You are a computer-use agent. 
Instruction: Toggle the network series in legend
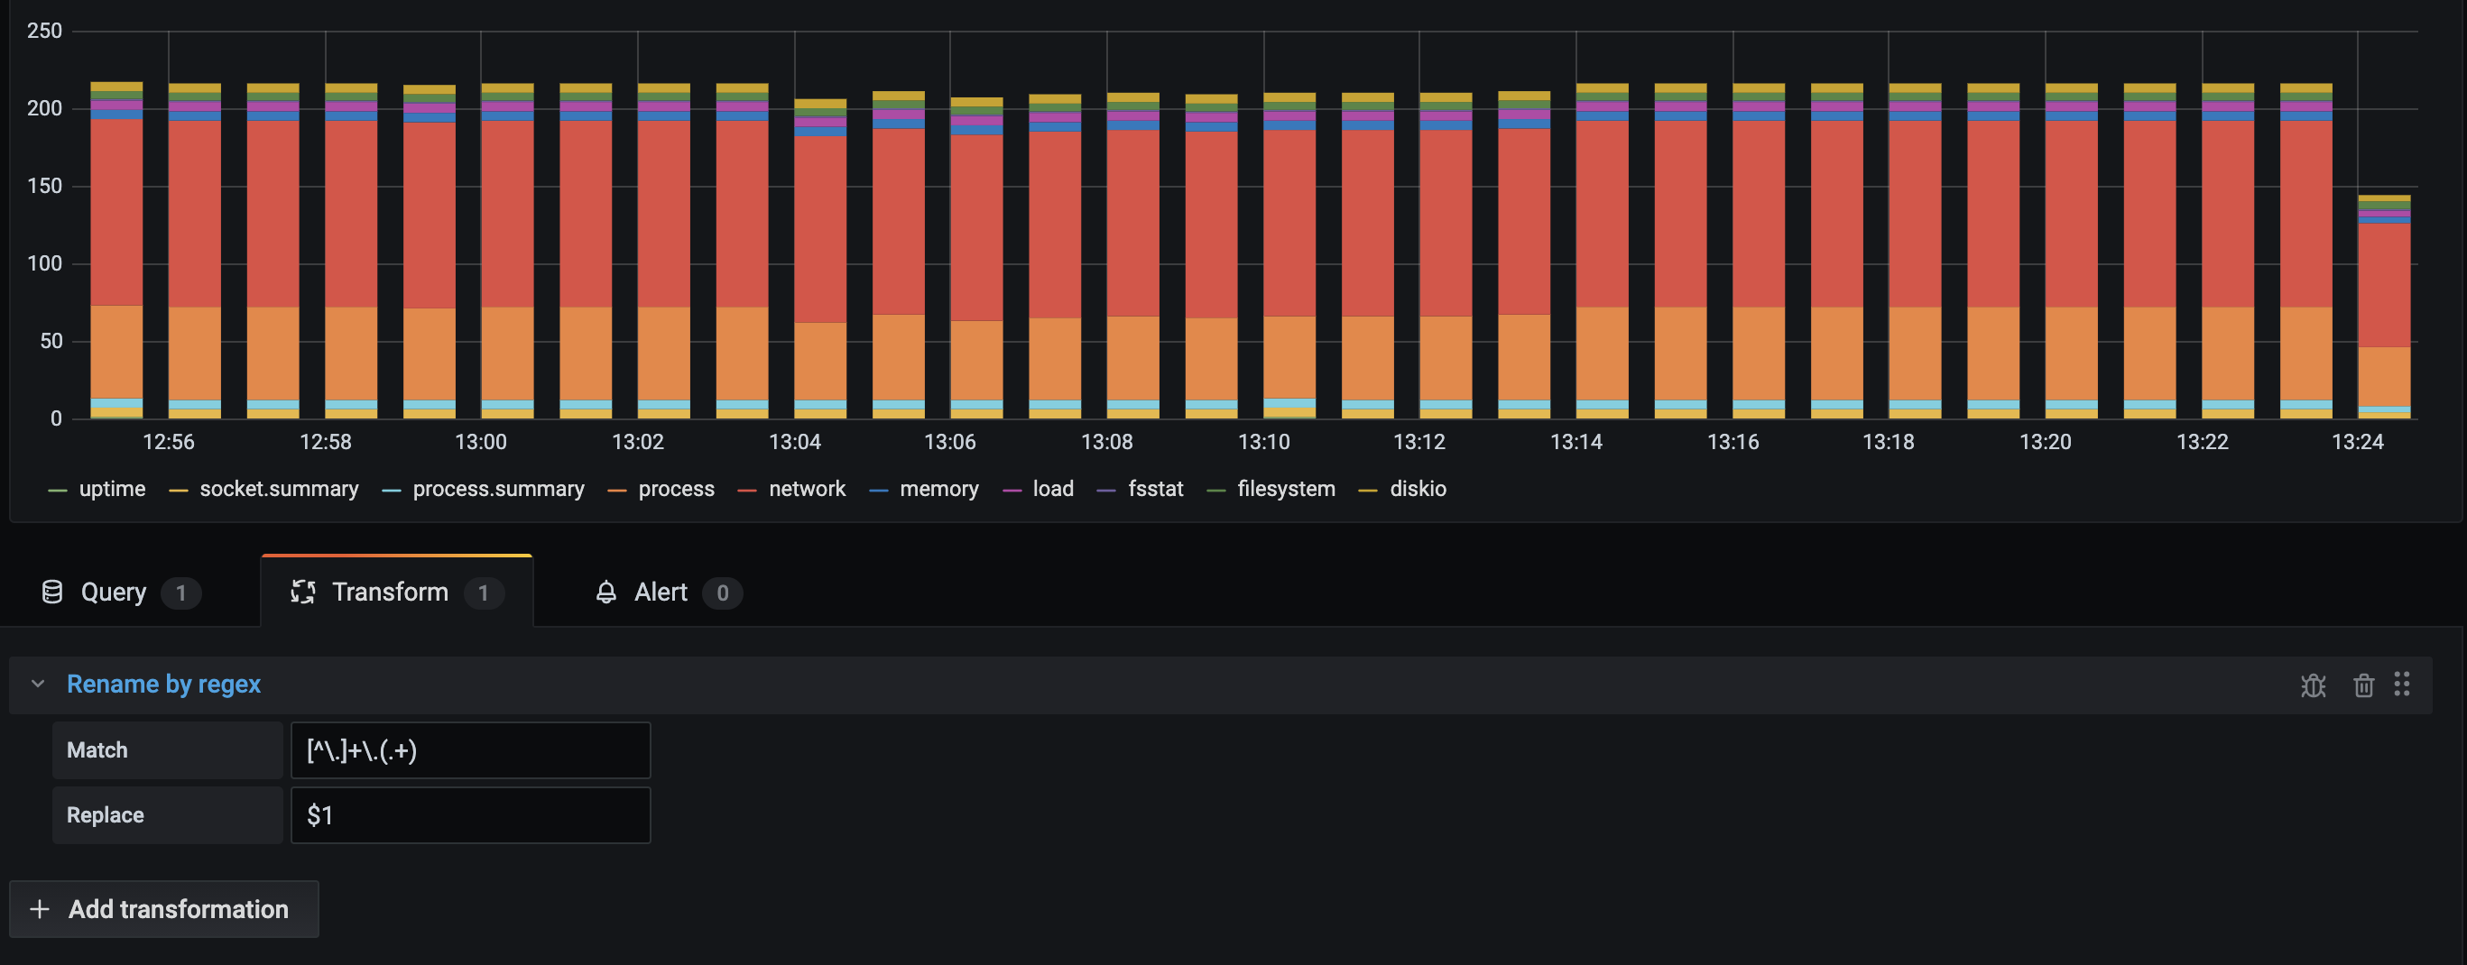pos(807,489)
